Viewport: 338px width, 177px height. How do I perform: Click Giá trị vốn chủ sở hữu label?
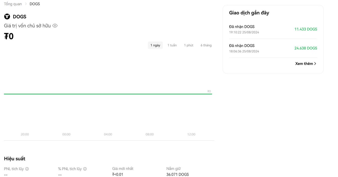27,26
